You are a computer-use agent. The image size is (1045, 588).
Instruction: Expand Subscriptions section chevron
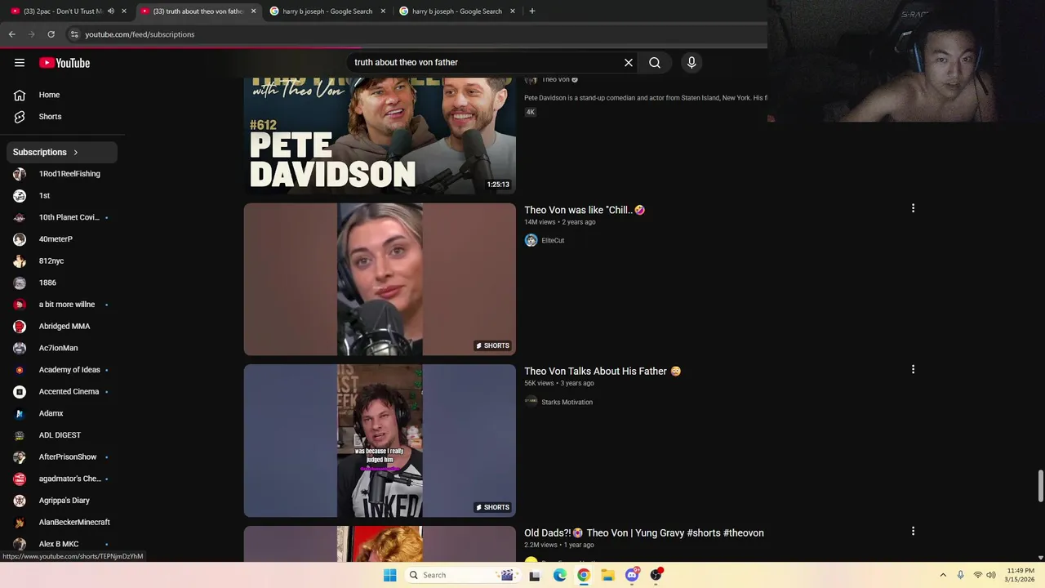(x=76, y=152)
